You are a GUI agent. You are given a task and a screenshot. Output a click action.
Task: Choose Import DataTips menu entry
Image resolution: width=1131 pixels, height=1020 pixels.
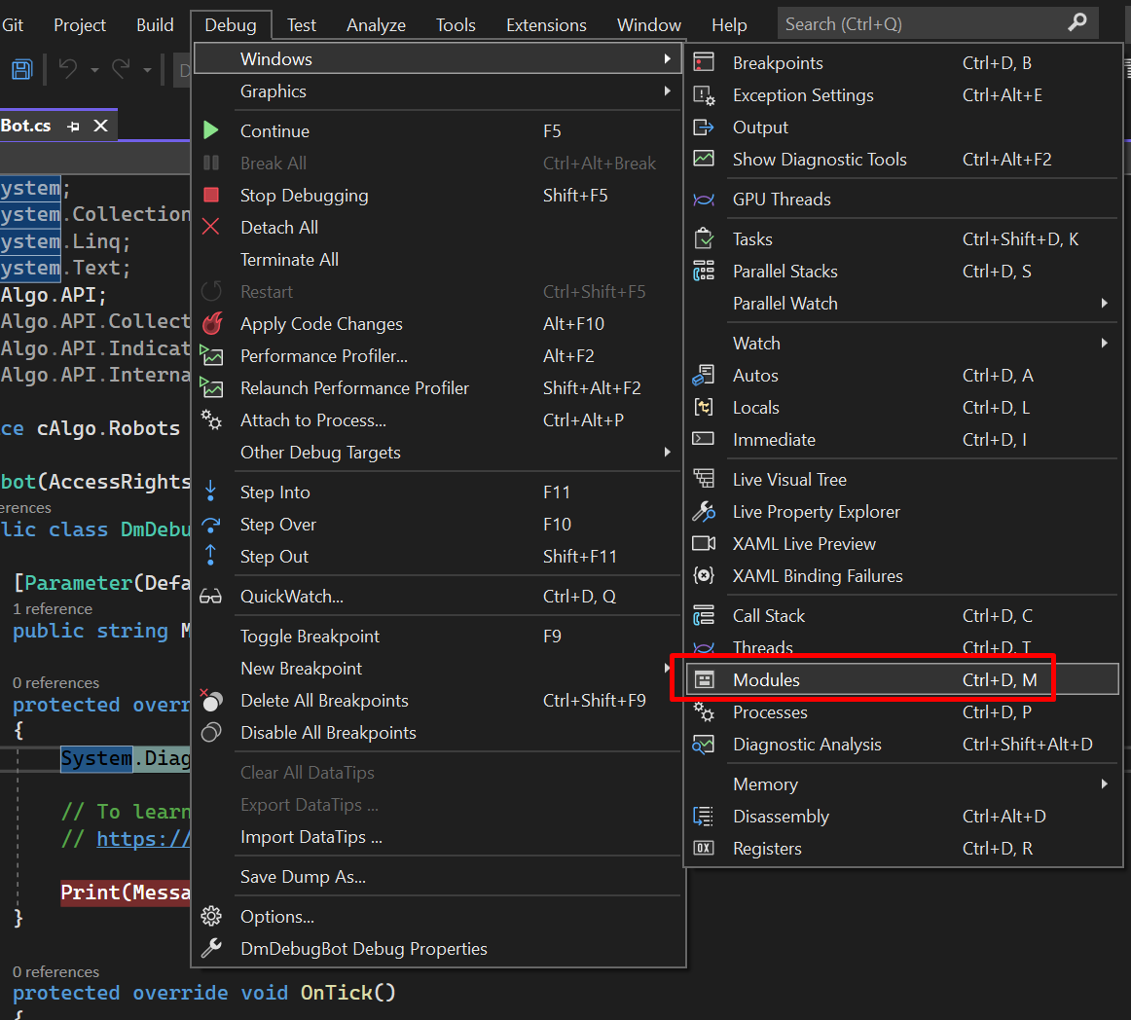tap(438, 837)
